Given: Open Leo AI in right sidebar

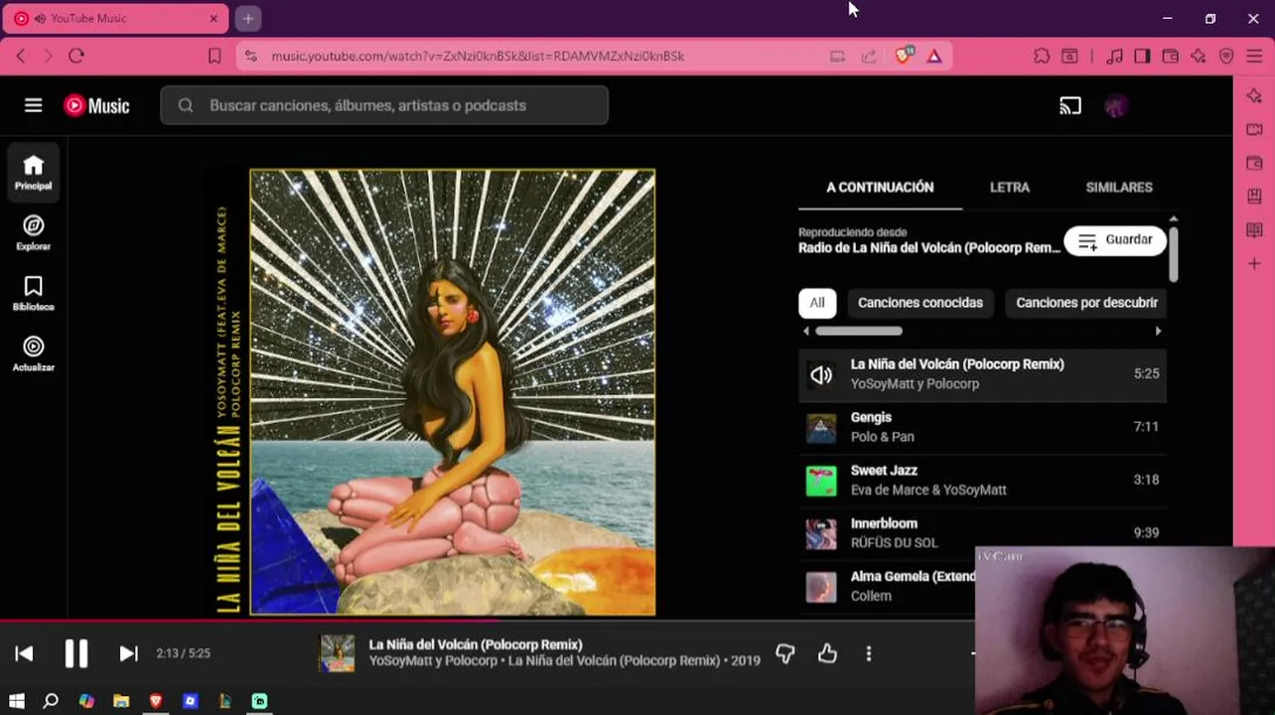Looking at the screenshot, I should click(x=1254, y=96).
